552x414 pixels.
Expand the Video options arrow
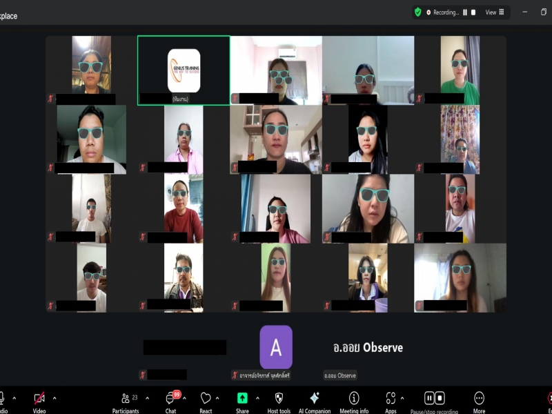coord(55,398)
